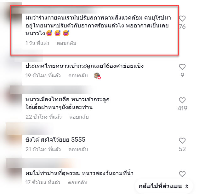
Task: Like the หนาวเมืองไทยคือ comment with 419 likes
Action: 182,100
